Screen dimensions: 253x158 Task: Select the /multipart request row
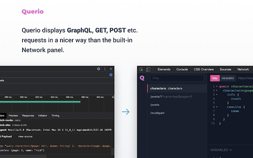click(177, 113)
